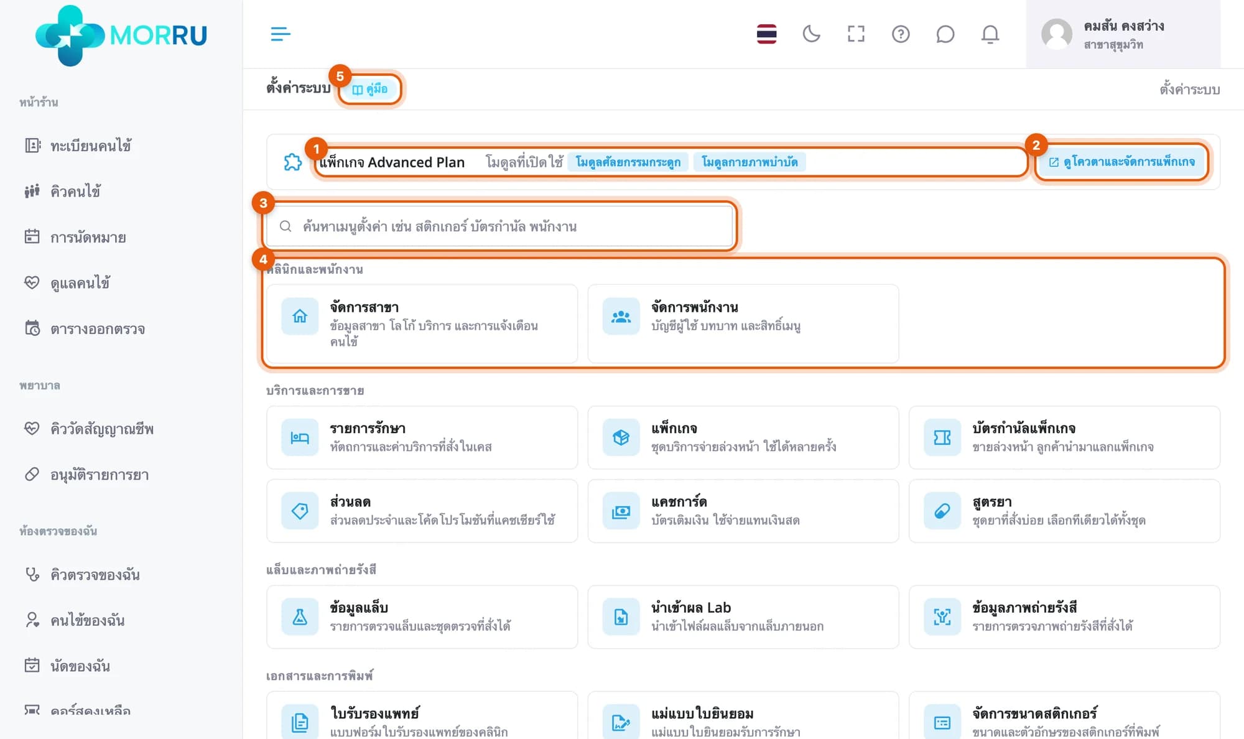The width and height of the screenshot is (1244, 739).
Task: Open help question mark icon
Action: [901, 34]
